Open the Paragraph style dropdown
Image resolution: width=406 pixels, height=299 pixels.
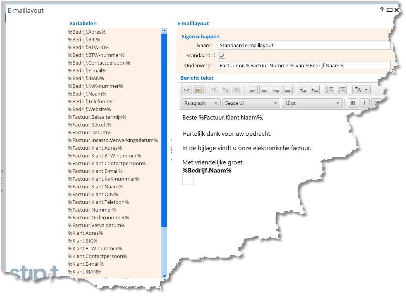(200, 103)
